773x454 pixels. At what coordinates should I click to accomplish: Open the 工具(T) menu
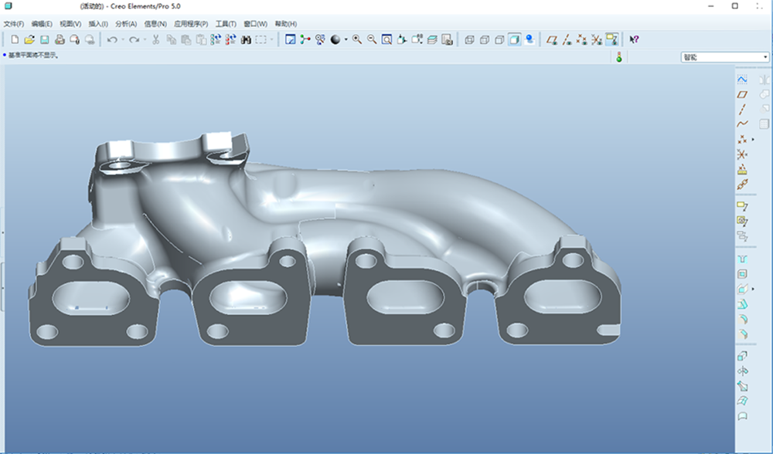[x=226, y=24]
